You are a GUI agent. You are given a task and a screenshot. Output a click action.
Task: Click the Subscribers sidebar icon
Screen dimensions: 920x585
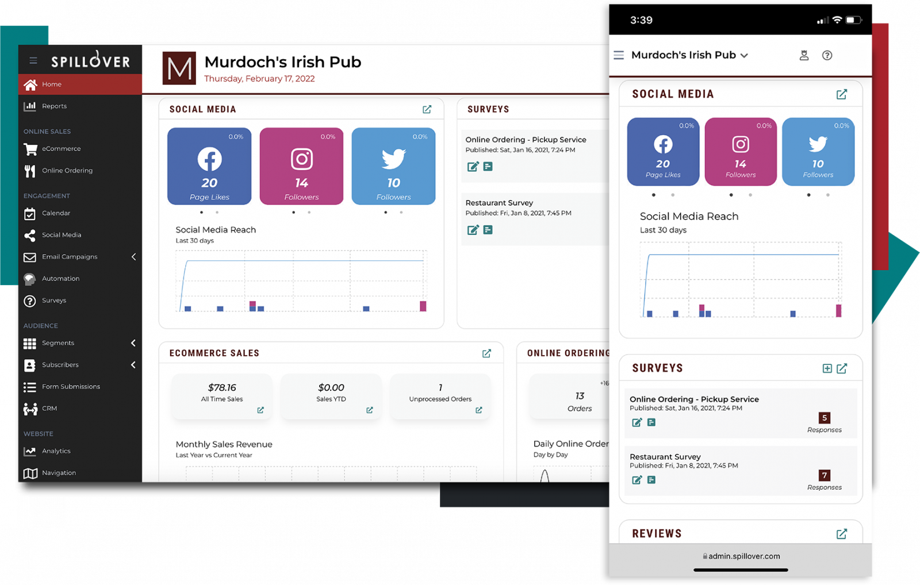point(30,365)
